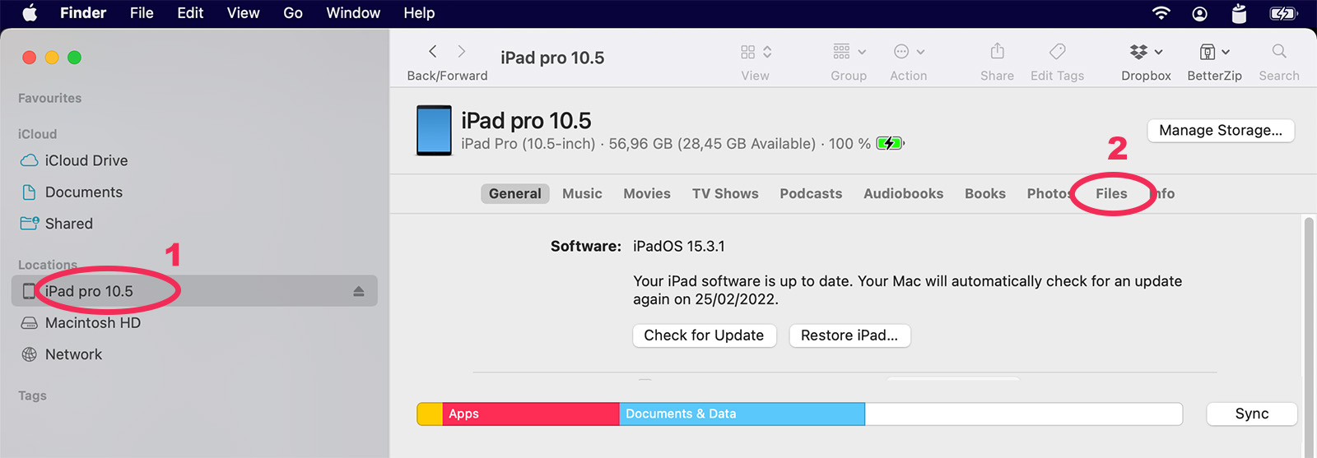This screenshot has width=1317, height=458.
Task: Go back with the Back arrow
Action: tap(433, 52)
